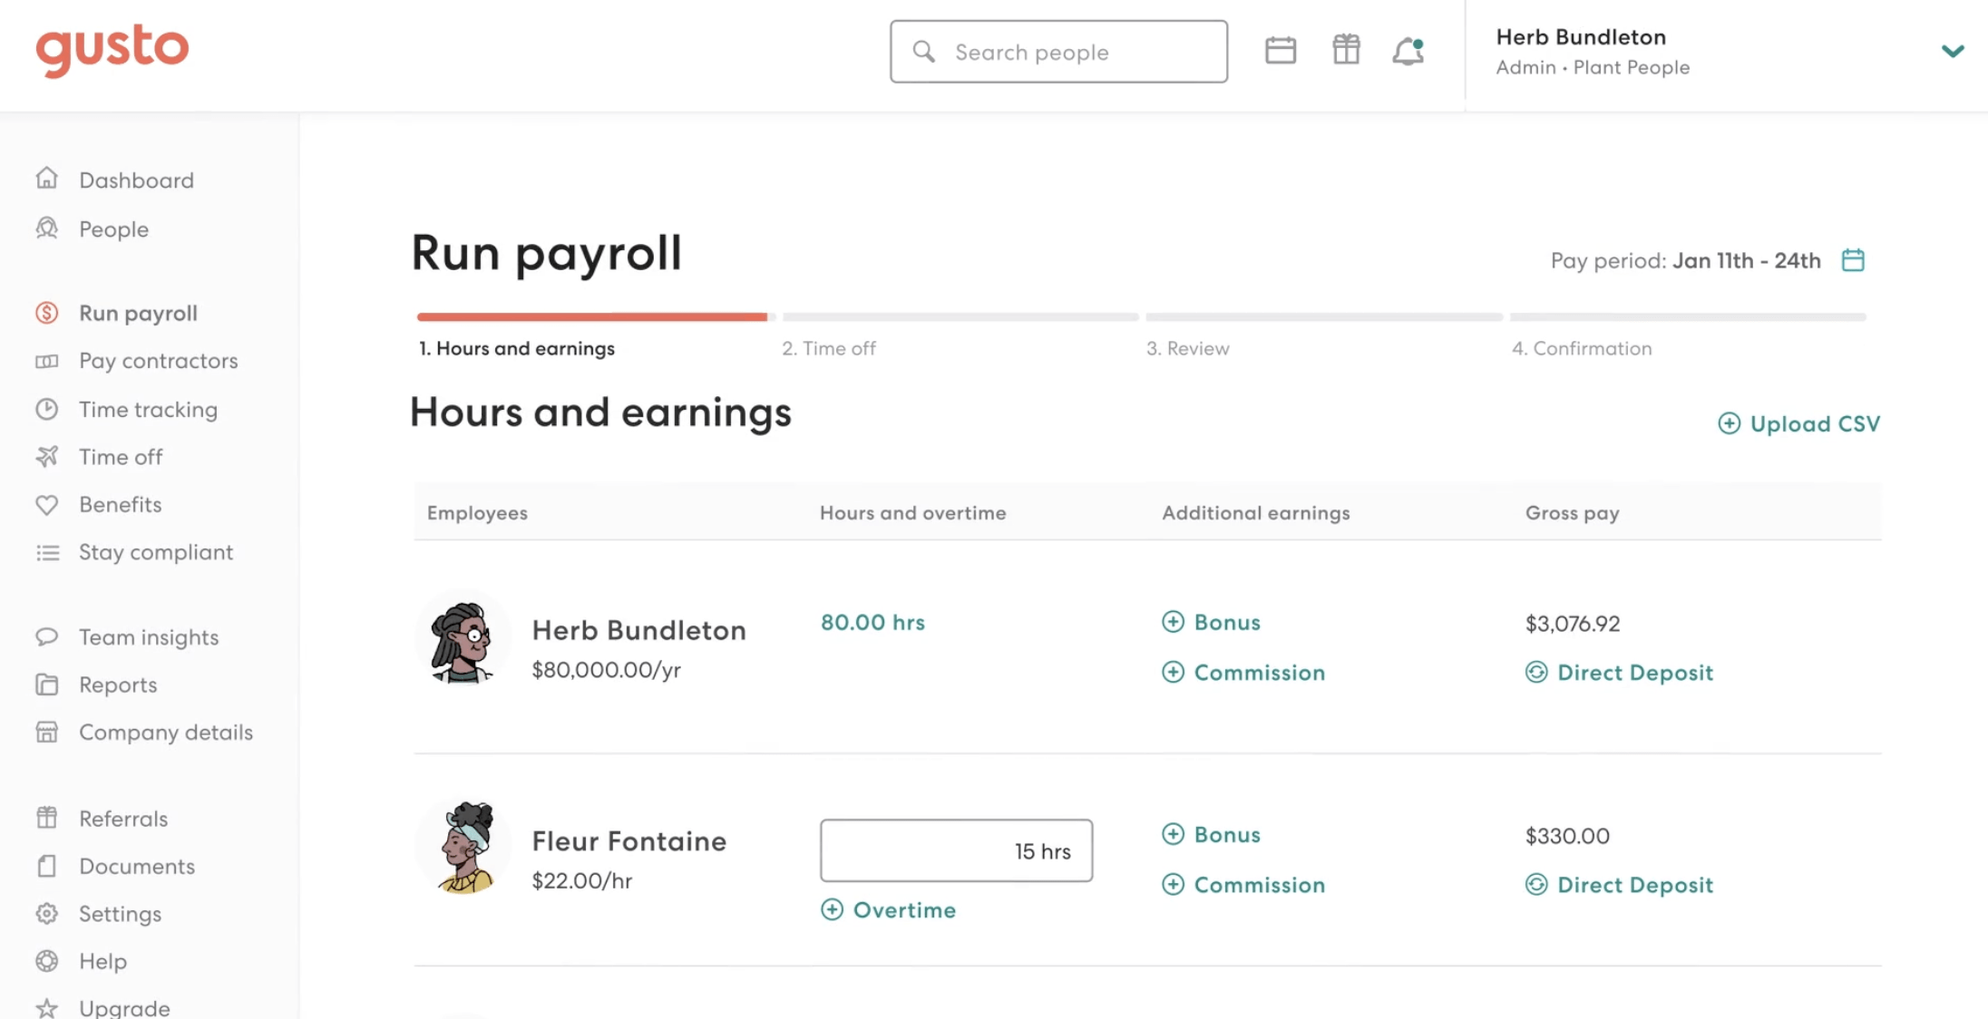The image size is (1988, 1019).
Task: Click the Herb Bundleton employee name
Action: (638, 630)
